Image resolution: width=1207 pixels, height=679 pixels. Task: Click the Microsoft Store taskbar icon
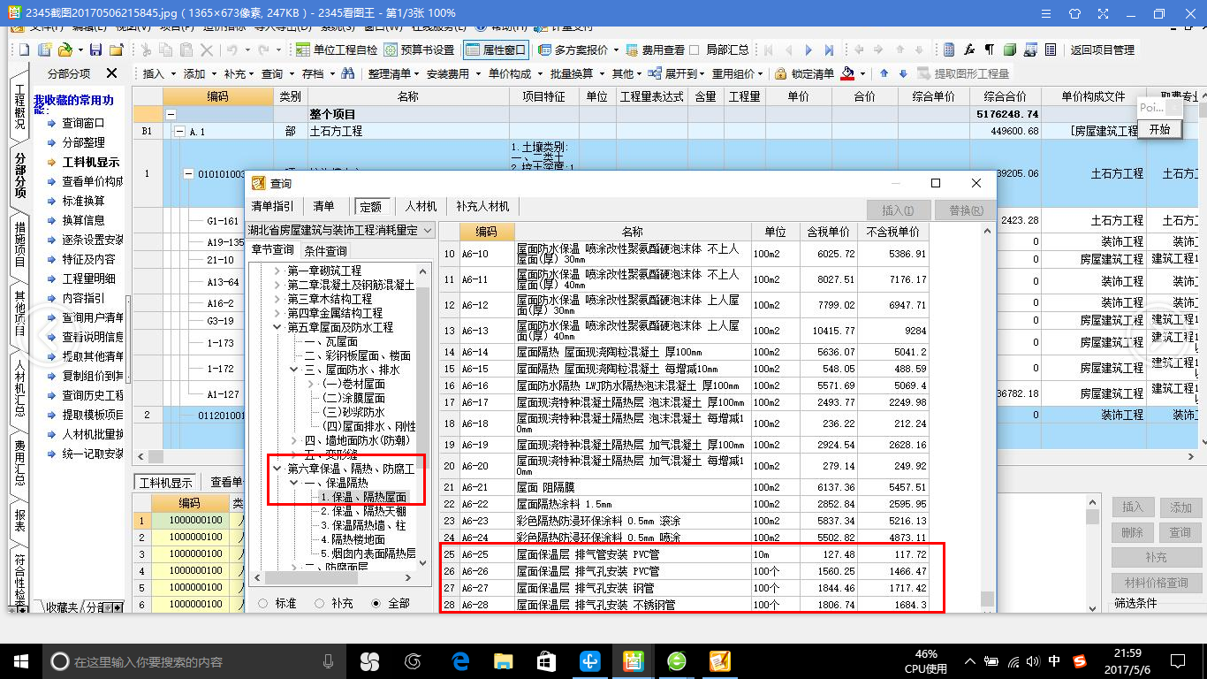tap(546, 660)
